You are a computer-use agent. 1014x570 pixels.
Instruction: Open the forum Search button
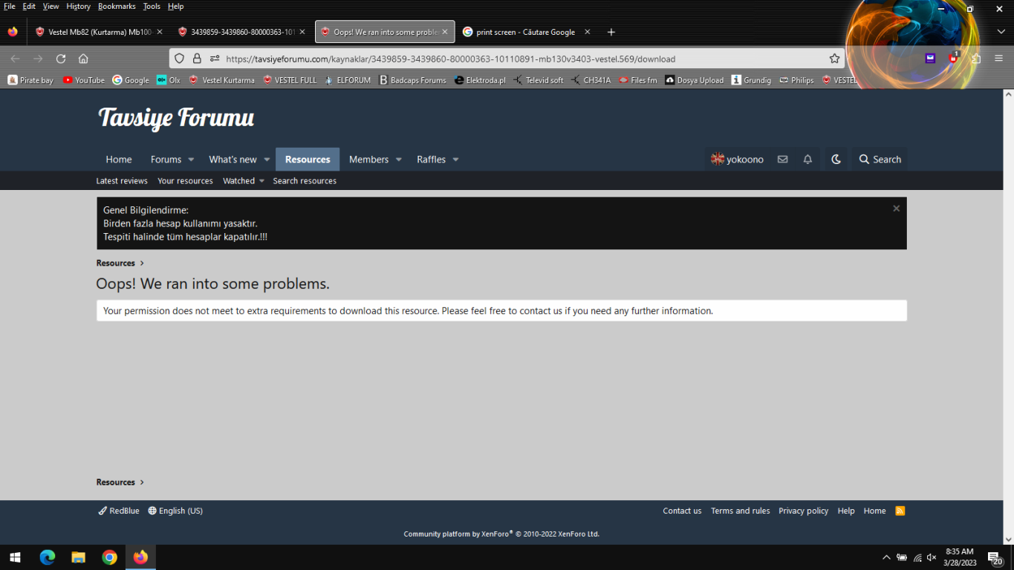pos(880,160)
